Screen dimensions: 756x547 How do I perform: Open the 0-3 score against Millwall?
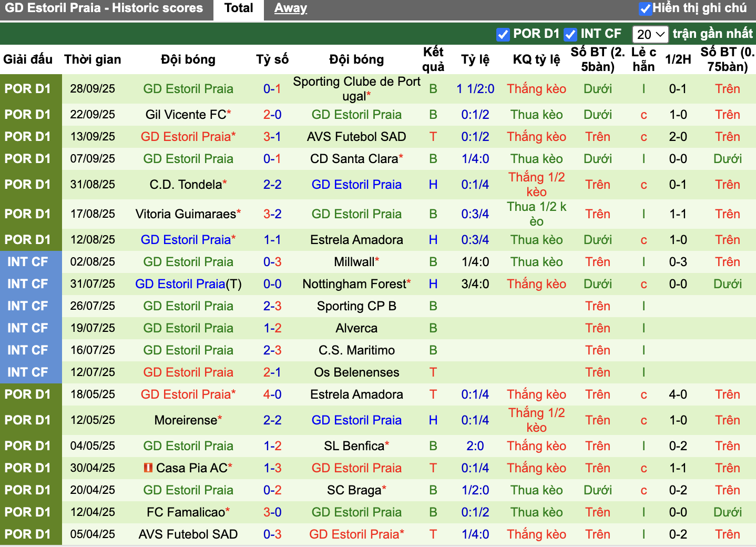(272, 262)
